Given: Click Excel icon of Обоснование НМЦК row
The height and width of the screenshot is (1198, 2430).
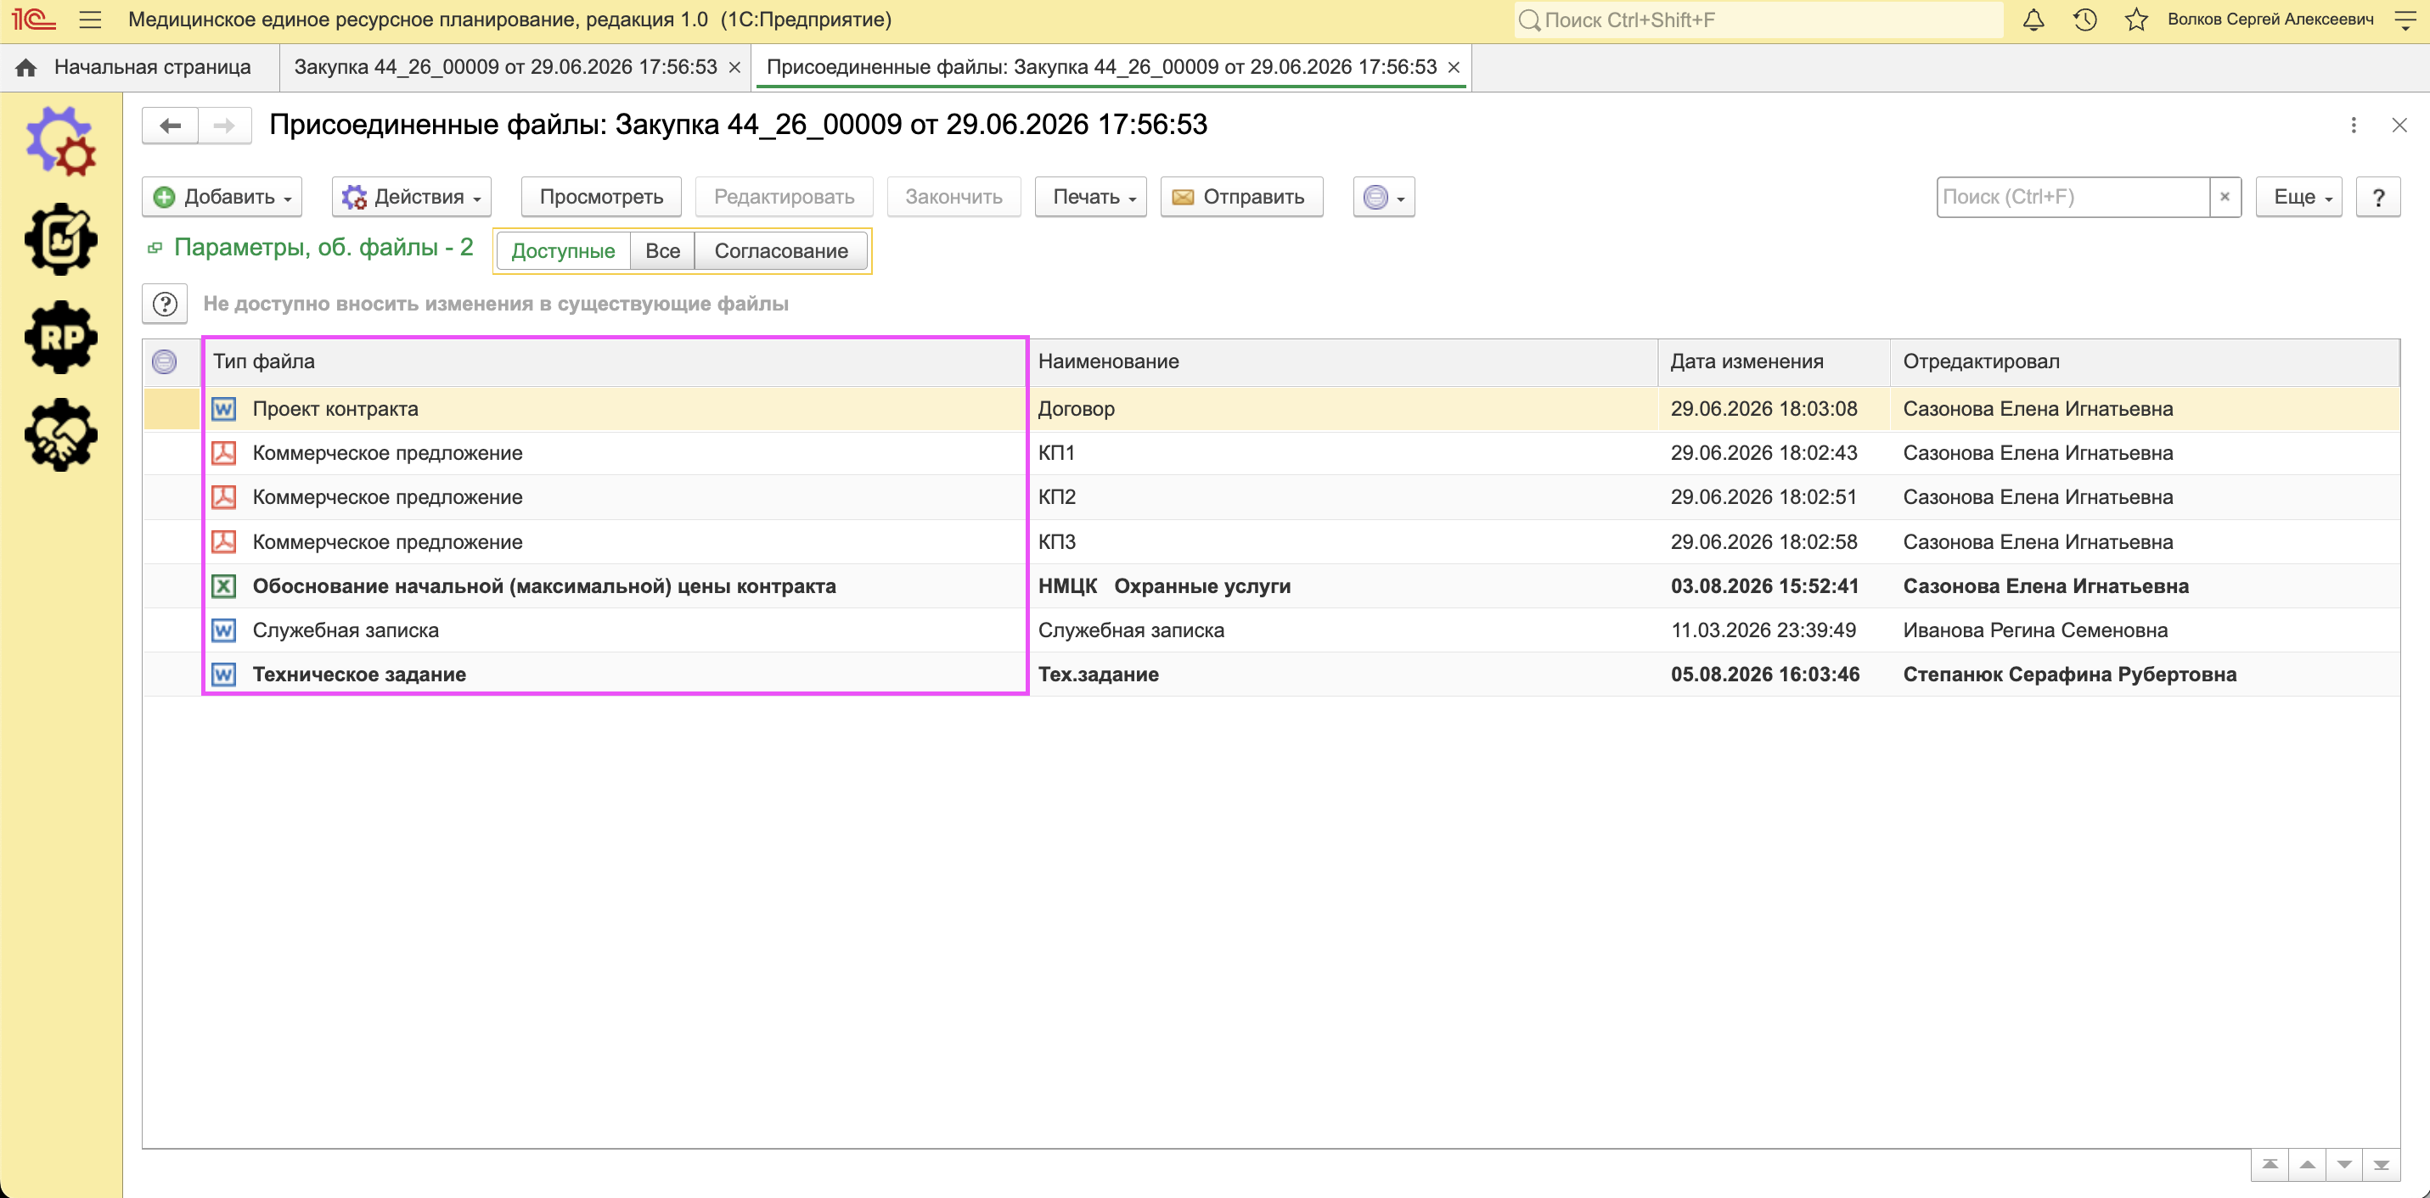Looking at the screenshot, I should pyautogui.click(x=223, y=586).
